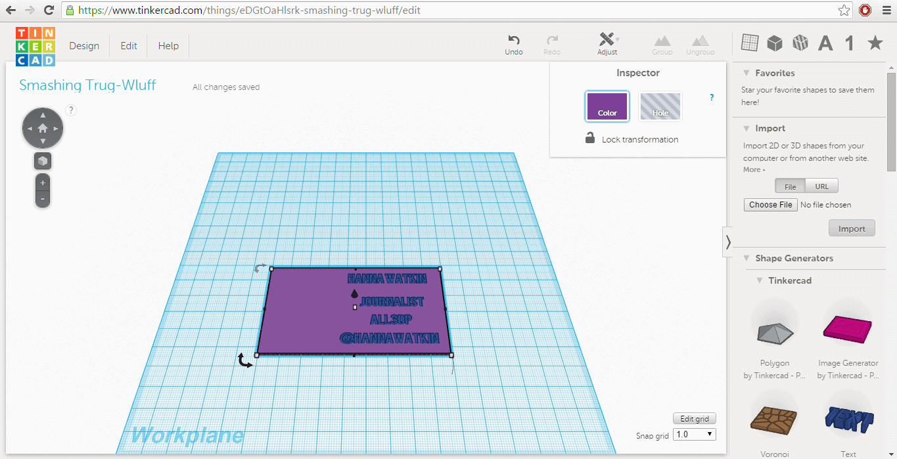The image size is (897, 459).
Task: Select the star favorites icon
Action: point(875,43)
